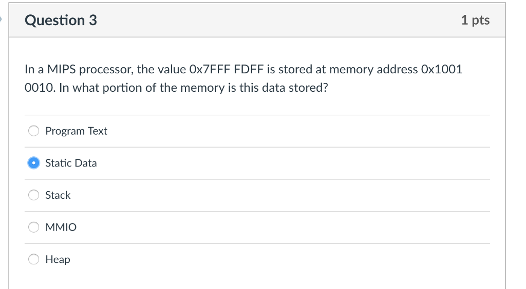Mark the Heap radio button
The image size is (526, 289).
pos(34,259)
